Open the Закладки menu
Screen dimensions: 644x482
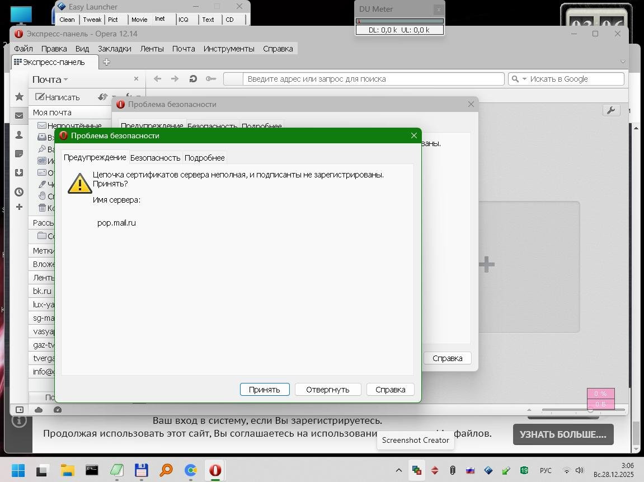(x=115, y=49)
